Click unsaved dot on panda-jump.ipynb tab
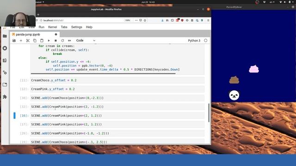This screenshot has height=166, width=296. tap(56, 35)
